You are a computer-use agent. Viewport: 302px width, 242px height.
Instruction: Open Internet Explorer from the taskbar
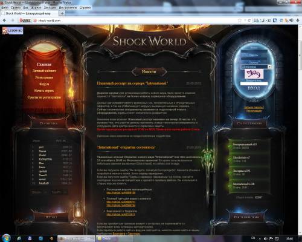[x=19, y=238]
